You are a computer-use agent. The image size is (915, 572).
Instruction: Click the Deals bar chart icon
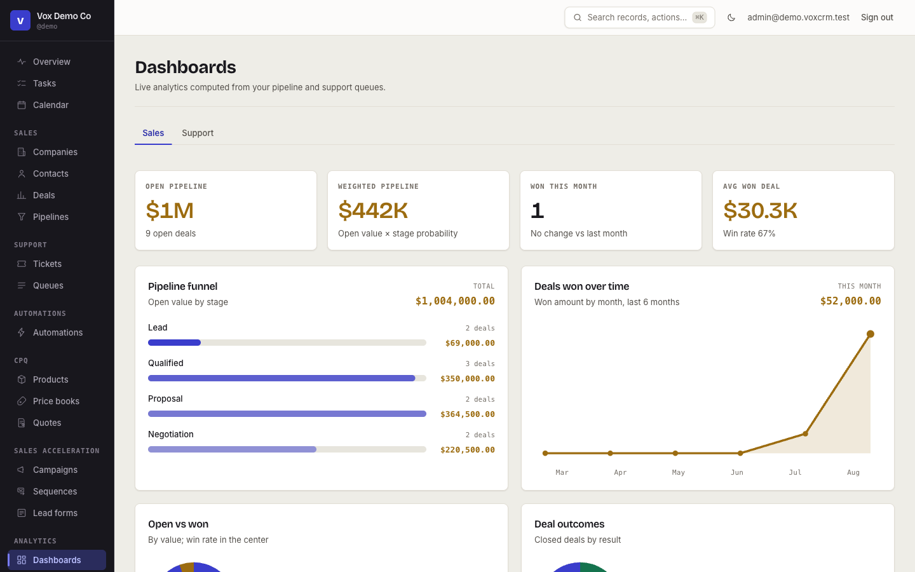pyautogui.click(x=22, y=195)
